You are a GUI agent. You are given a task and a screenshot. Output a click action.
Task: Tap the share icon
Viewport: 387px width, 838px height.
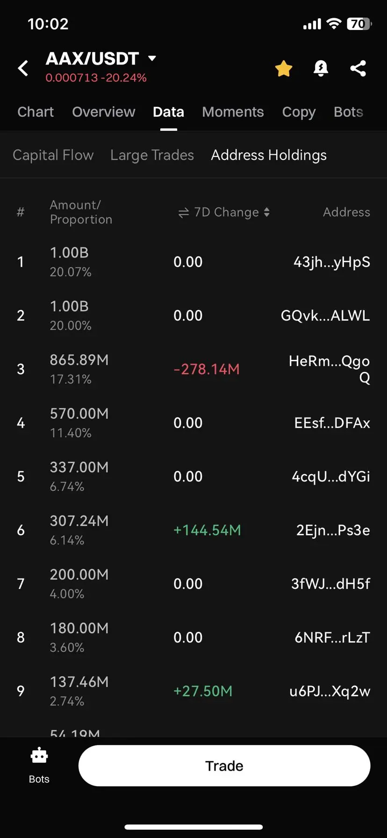[x=358, y=69]
